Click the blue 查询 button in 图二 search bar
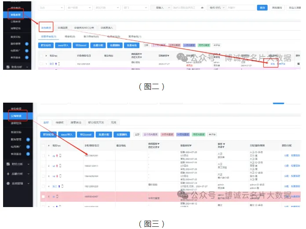306x229 pixels. (262, 7)
